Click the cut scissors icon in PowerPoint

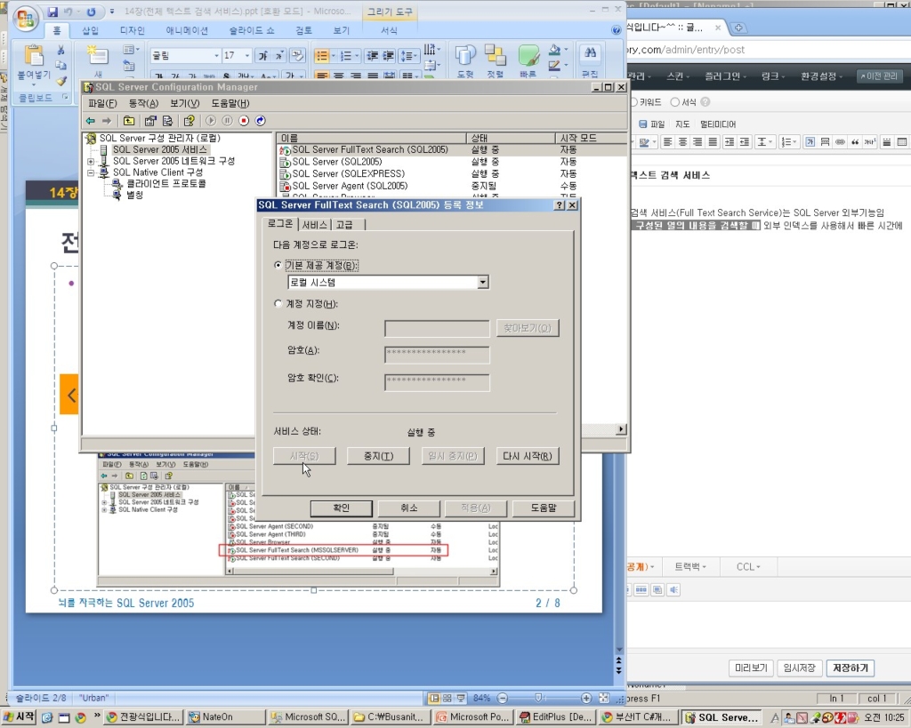point(60,51)
